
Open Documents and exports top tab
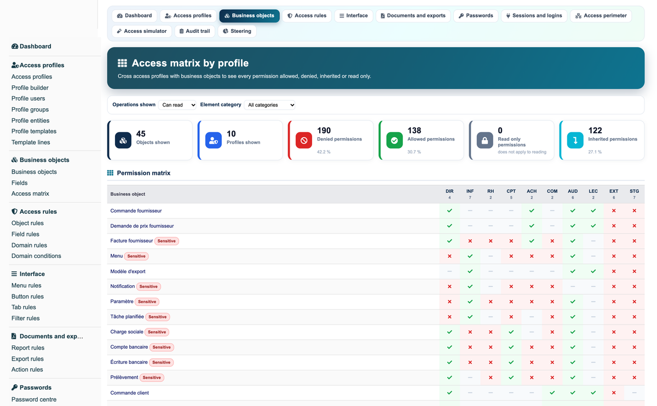tap(413, 16)
